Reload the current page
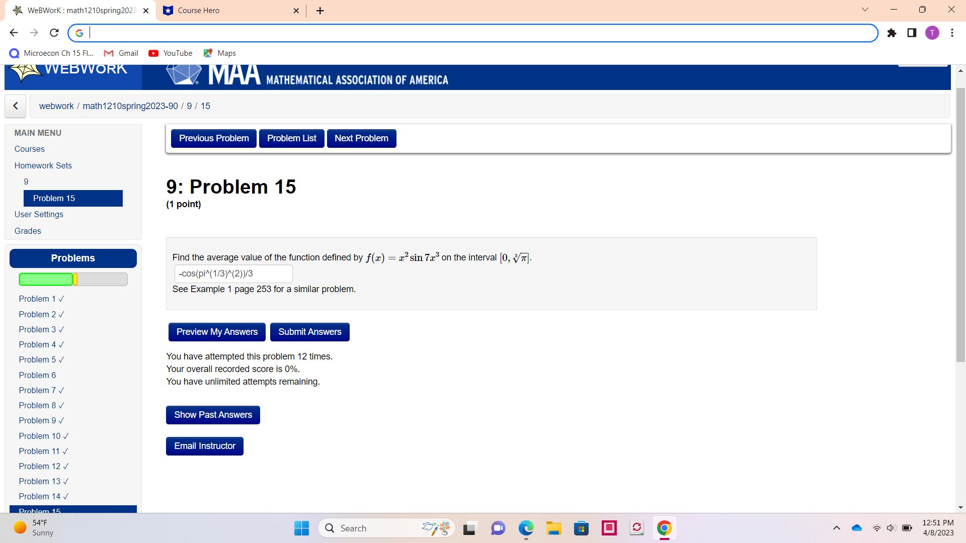 pos(54,32)
